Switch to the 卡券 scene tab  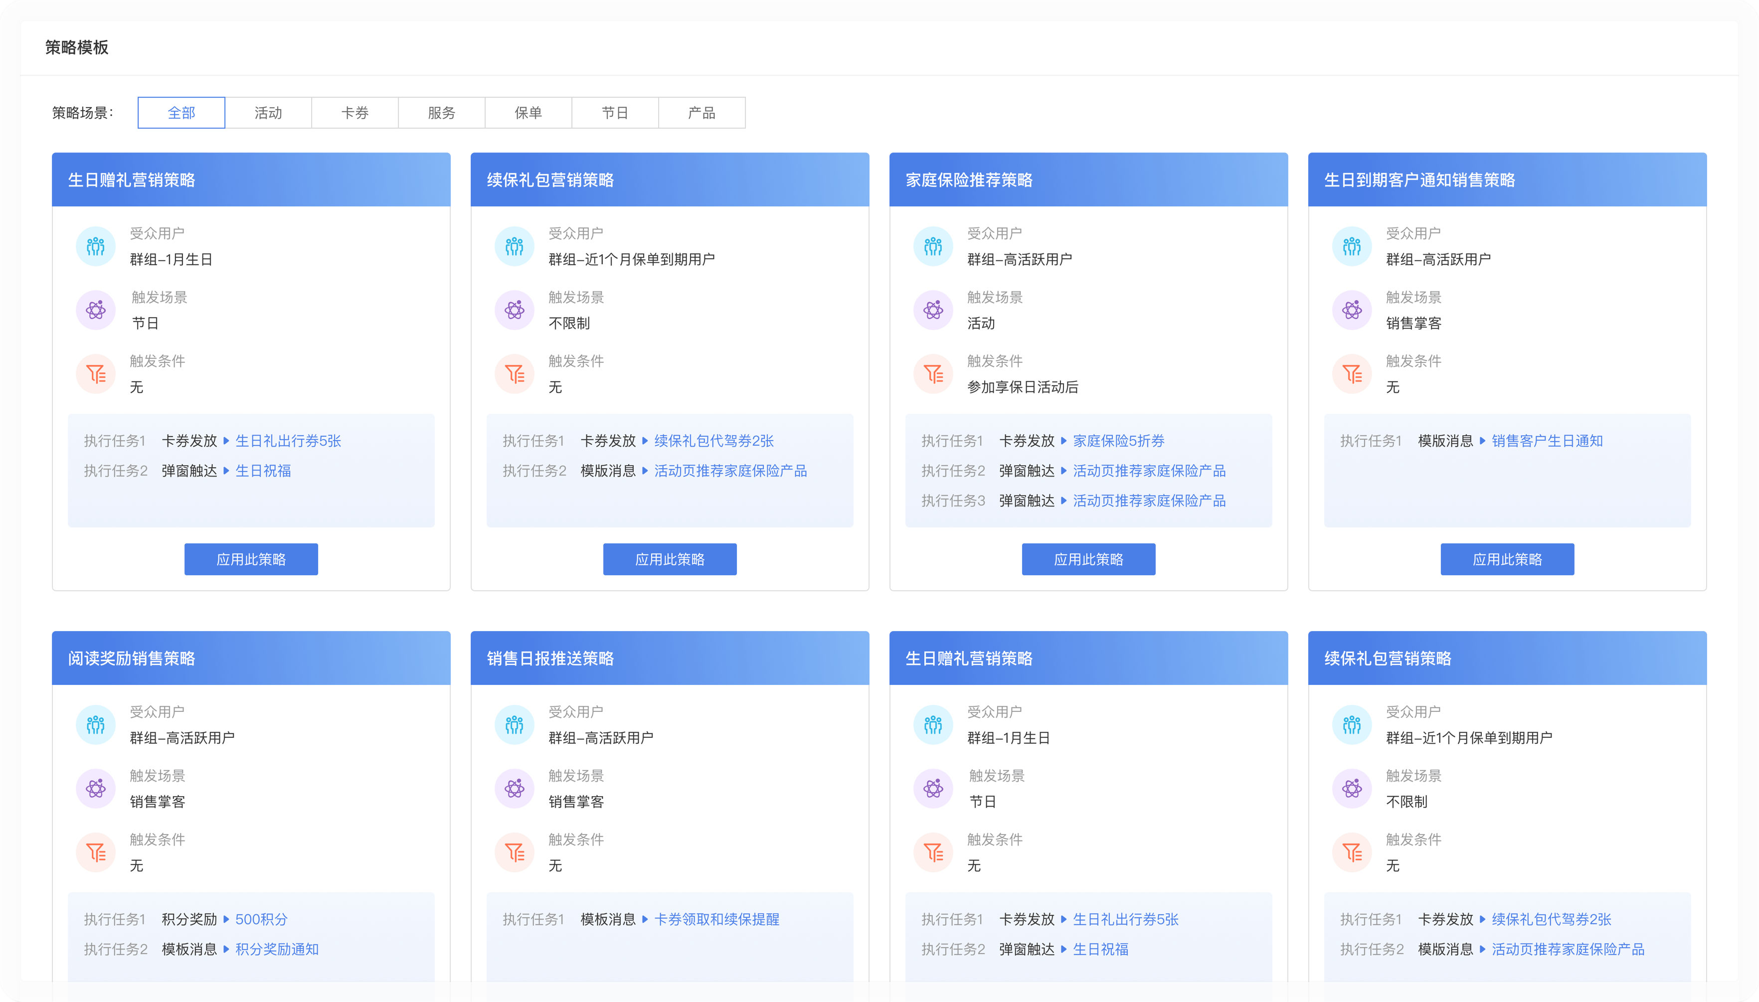tap(355, 113)
